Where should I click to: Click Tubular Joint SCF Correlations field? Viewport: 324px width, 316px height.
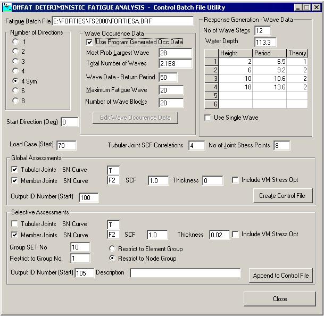coord(197,145)
